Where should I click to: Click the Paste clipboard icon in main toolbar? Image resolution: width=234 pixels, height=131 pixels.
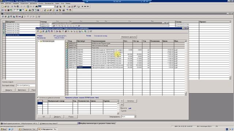[18, 7]
